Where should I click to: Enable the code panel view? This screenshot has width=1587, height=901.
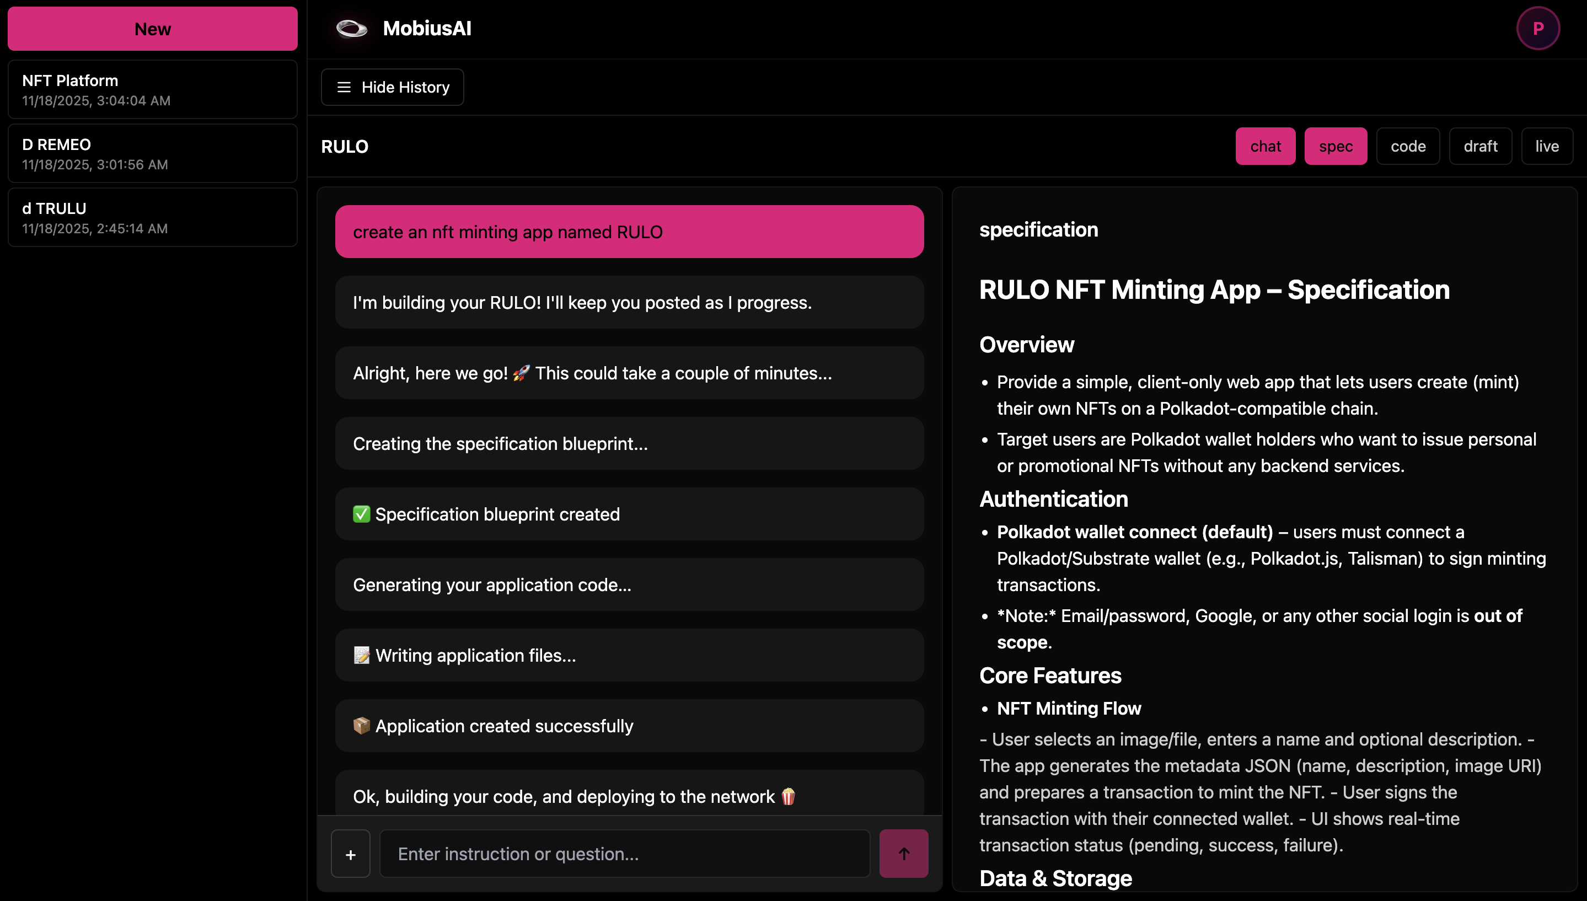pos(1408,146)
